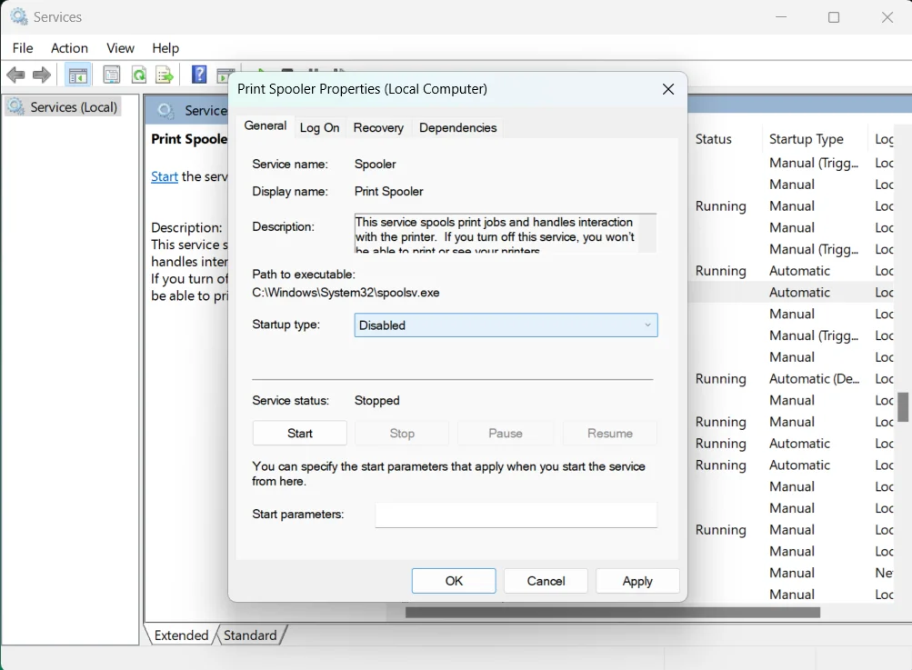Open the blue Help question mark icon
The height and width of the screenshot is (670, 912).
tap(199, 75)
